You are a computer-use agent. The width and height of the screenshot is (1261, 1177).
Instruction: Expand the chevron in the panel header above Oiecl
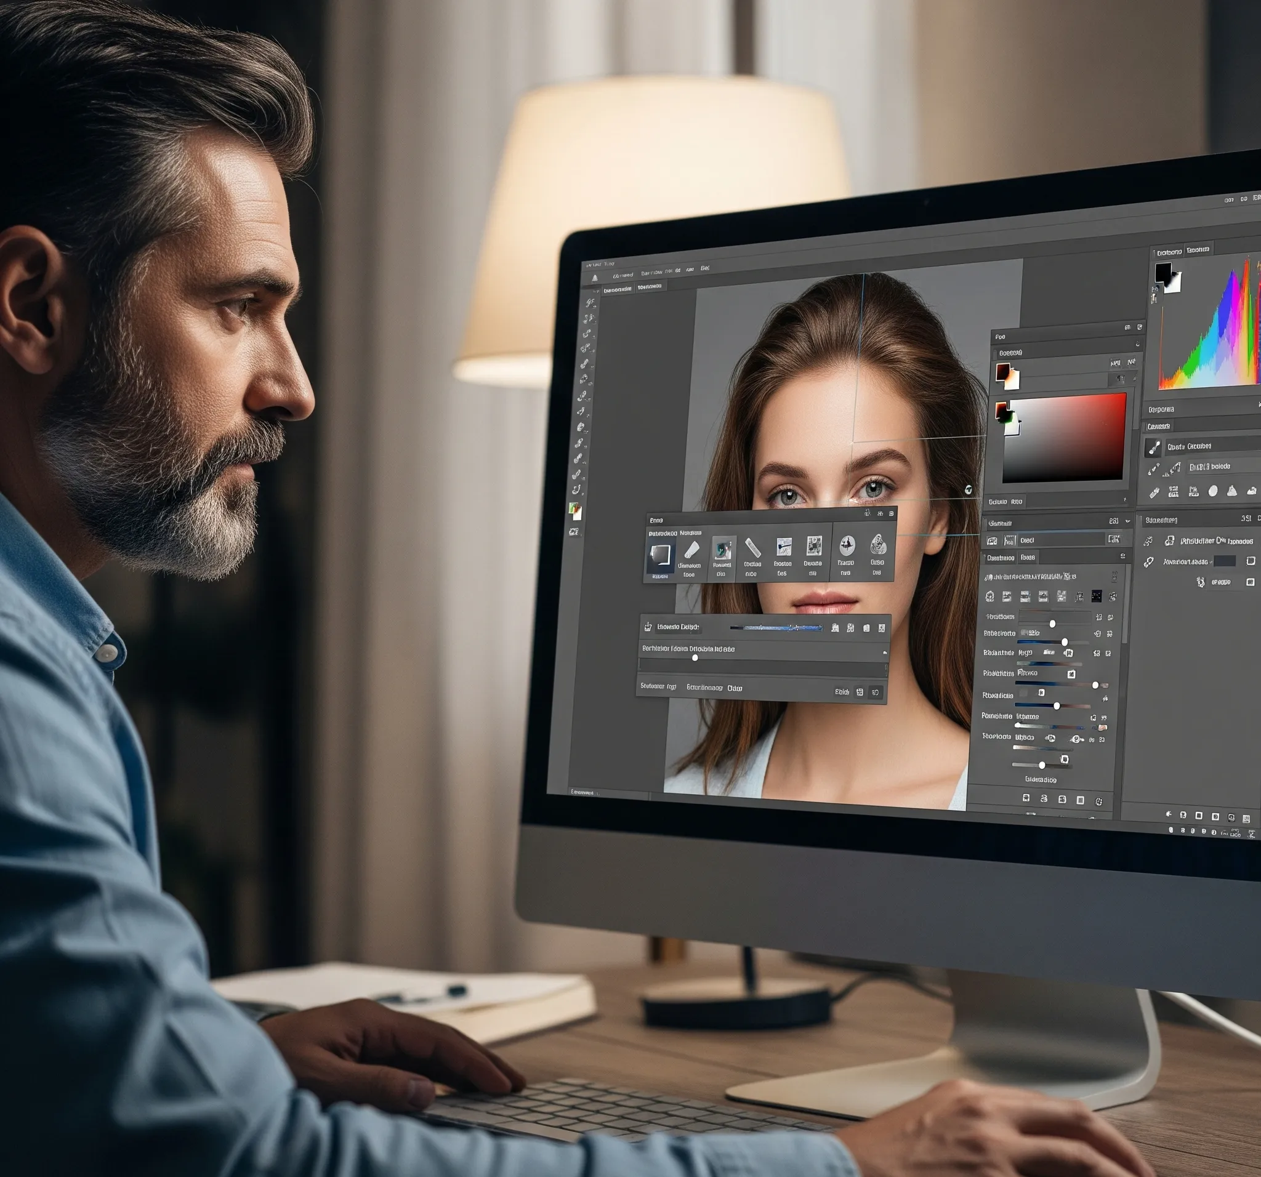tap(1128, 521)
